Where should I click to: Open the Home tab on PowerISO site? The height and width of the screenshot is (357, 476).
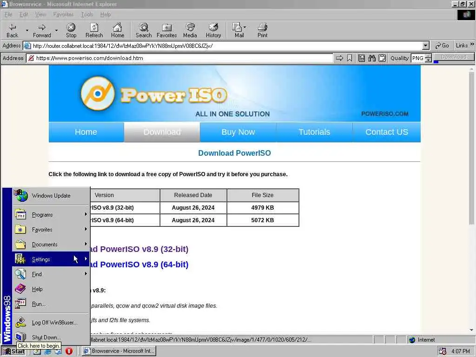coord(86,132)
